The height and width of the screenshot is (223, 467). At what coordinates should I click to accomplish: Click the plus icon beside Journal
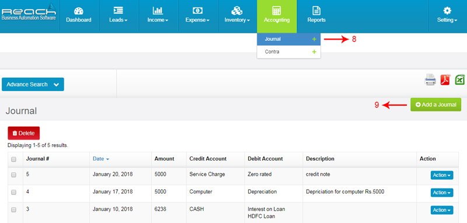314,39
